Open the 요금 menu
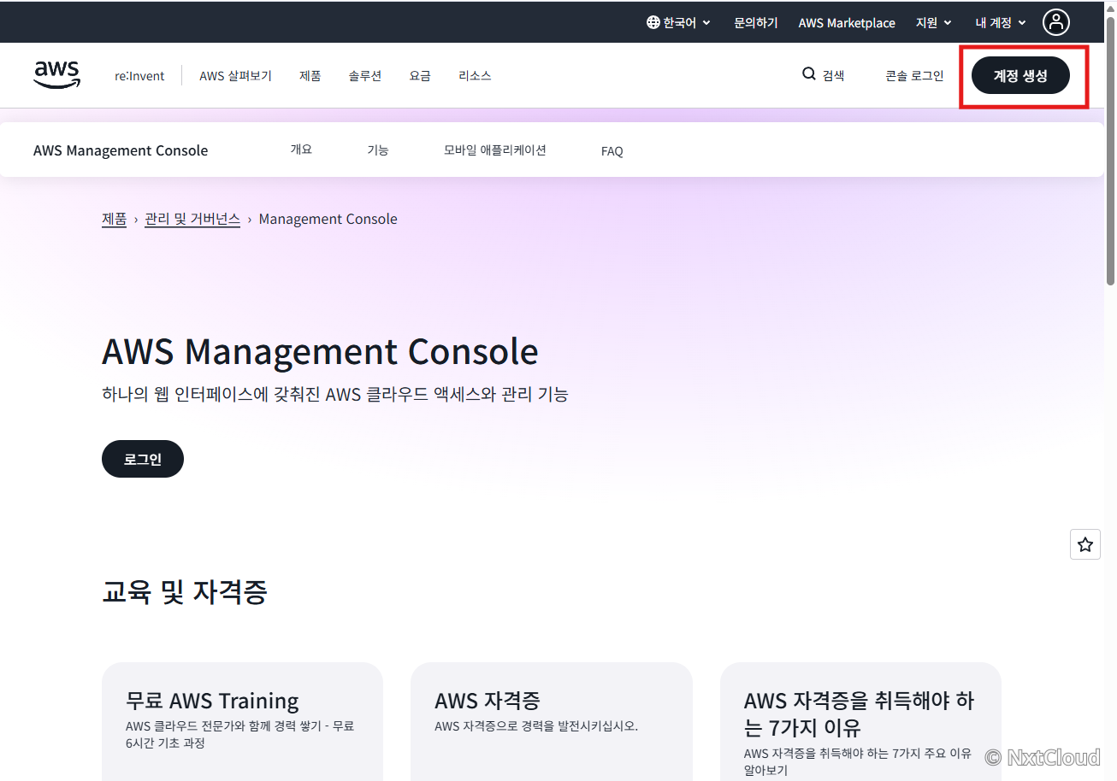This screenshot has width=1117, height=781. tap(420, 76)
